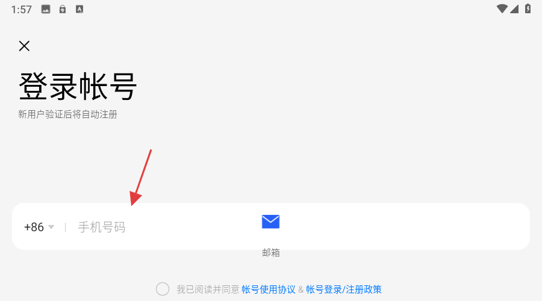This screenshot has width=542, height=301.
Task: Select the 邮箱 label under the envelope
Action: click(271, 253)
